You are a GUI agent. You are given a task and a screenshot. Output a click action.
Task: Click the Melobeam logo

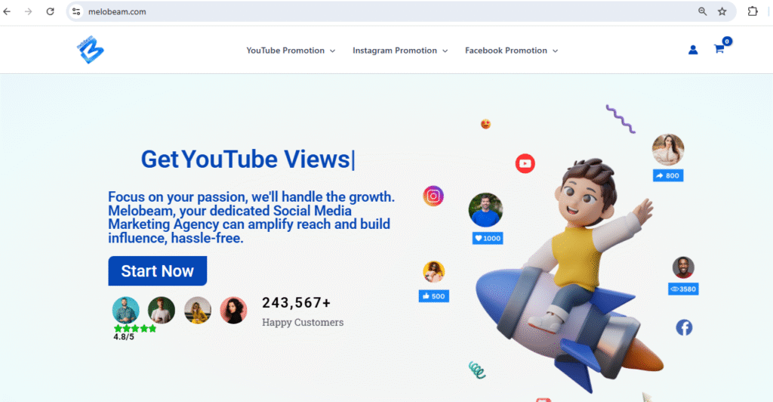tap(91, 50)
